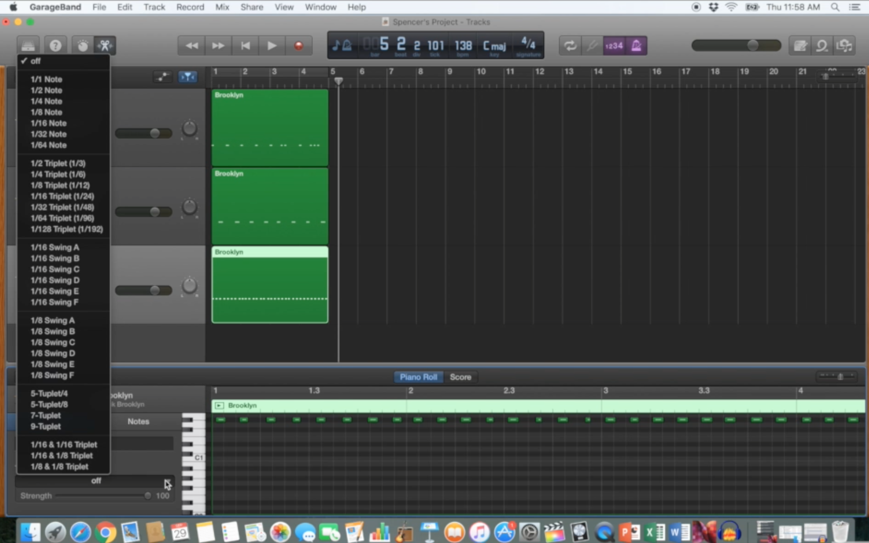Select 1/16 Note quantize value
Image resolution: width=869 pixels, height=543 pixels.
point(48,123)
